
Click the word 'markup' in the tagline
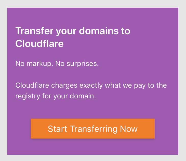[x=39, y=64]
